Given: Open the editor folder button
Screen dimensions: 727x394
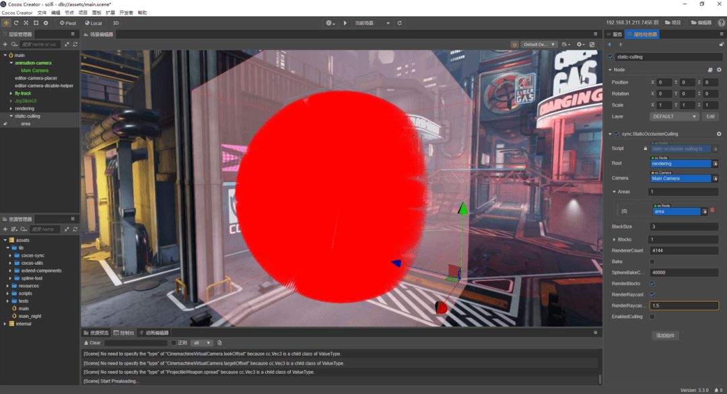Looking at the screenshot, I should click(701, 23).
